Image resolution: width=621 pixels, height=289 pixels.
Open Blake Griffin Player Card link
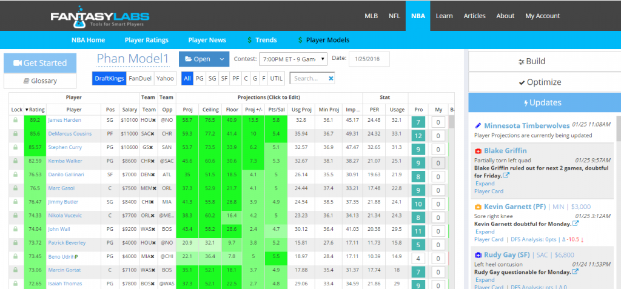pos(489,191)
